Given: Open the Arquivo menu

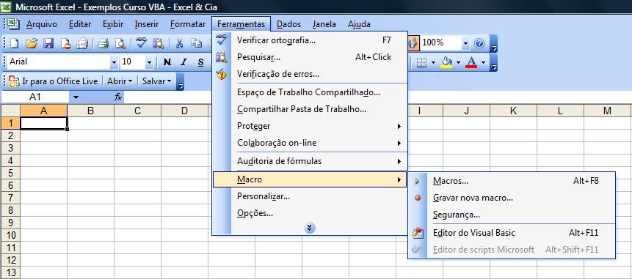Looking at the screenshot, I should pyautogui.click(x=42, y=24).
